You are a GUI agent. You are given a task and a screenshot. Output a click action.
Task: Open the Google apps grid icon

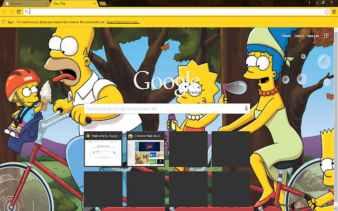[x=326, y=36]
